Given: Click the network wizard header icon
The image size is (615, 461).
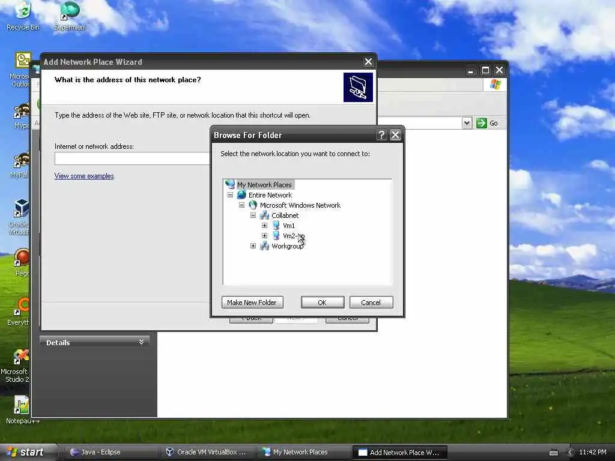Looking at the screenshot, I should [x=358, y=87].
